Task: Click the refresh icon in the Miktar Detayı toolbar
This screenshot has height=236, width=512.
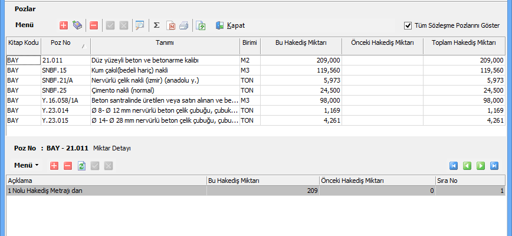Action: 82,166
